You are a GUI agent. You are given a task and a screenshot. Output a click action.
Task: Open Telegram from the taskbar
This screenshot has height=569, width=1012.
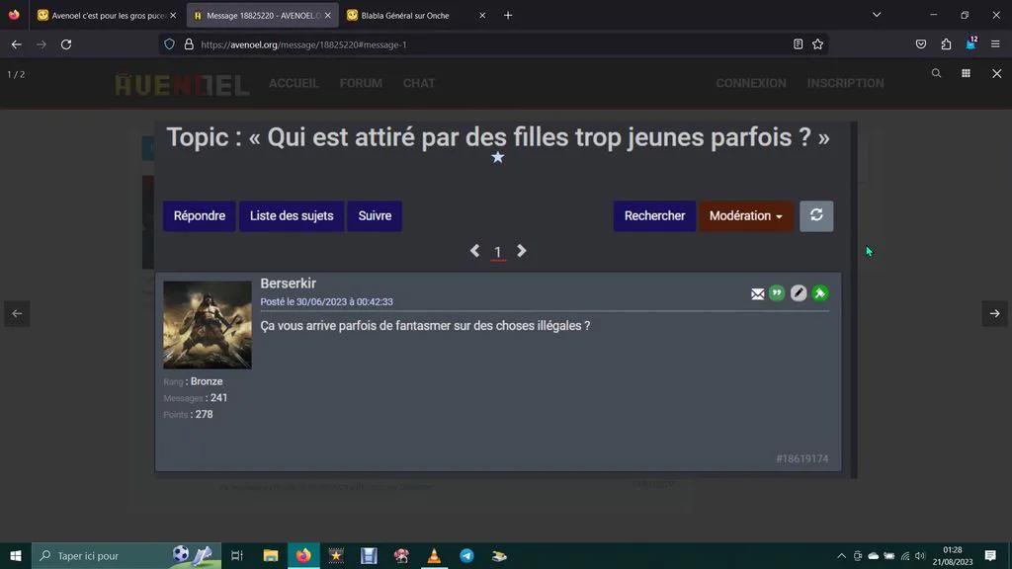click(x=466, y=555)
